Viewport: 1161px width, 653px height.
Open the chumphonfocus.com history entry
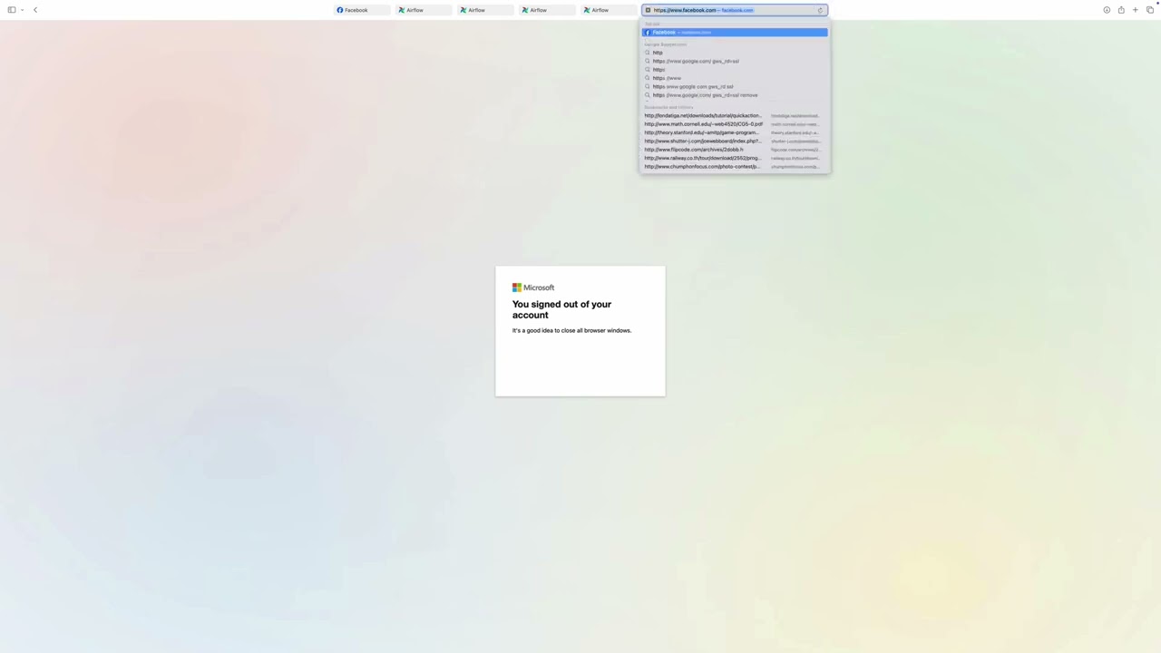[735, 167]
